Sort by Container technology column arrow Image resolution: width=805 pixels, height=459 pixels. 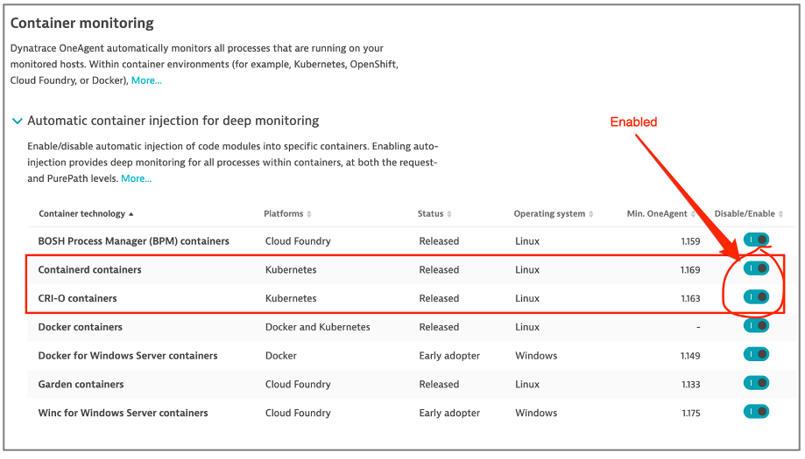point(131,214)
